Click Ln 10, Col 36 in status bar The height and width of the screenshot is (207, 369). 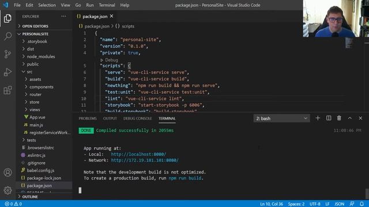(x=272, y=204)
